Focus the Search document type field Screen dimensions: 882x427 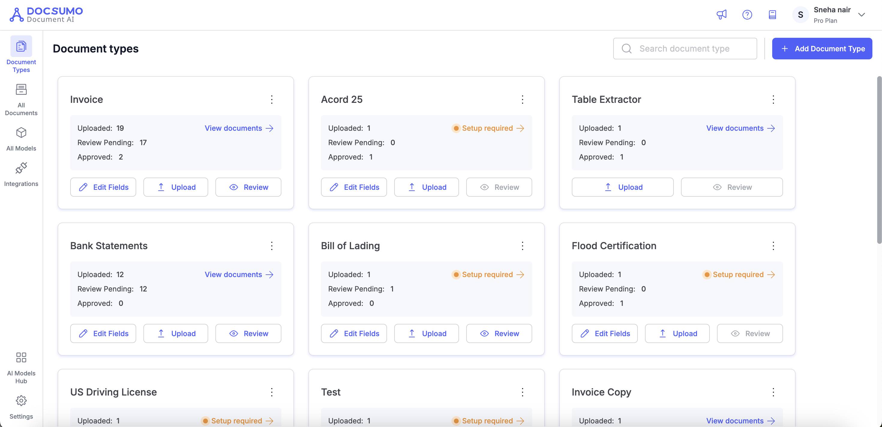coord(685,49)
